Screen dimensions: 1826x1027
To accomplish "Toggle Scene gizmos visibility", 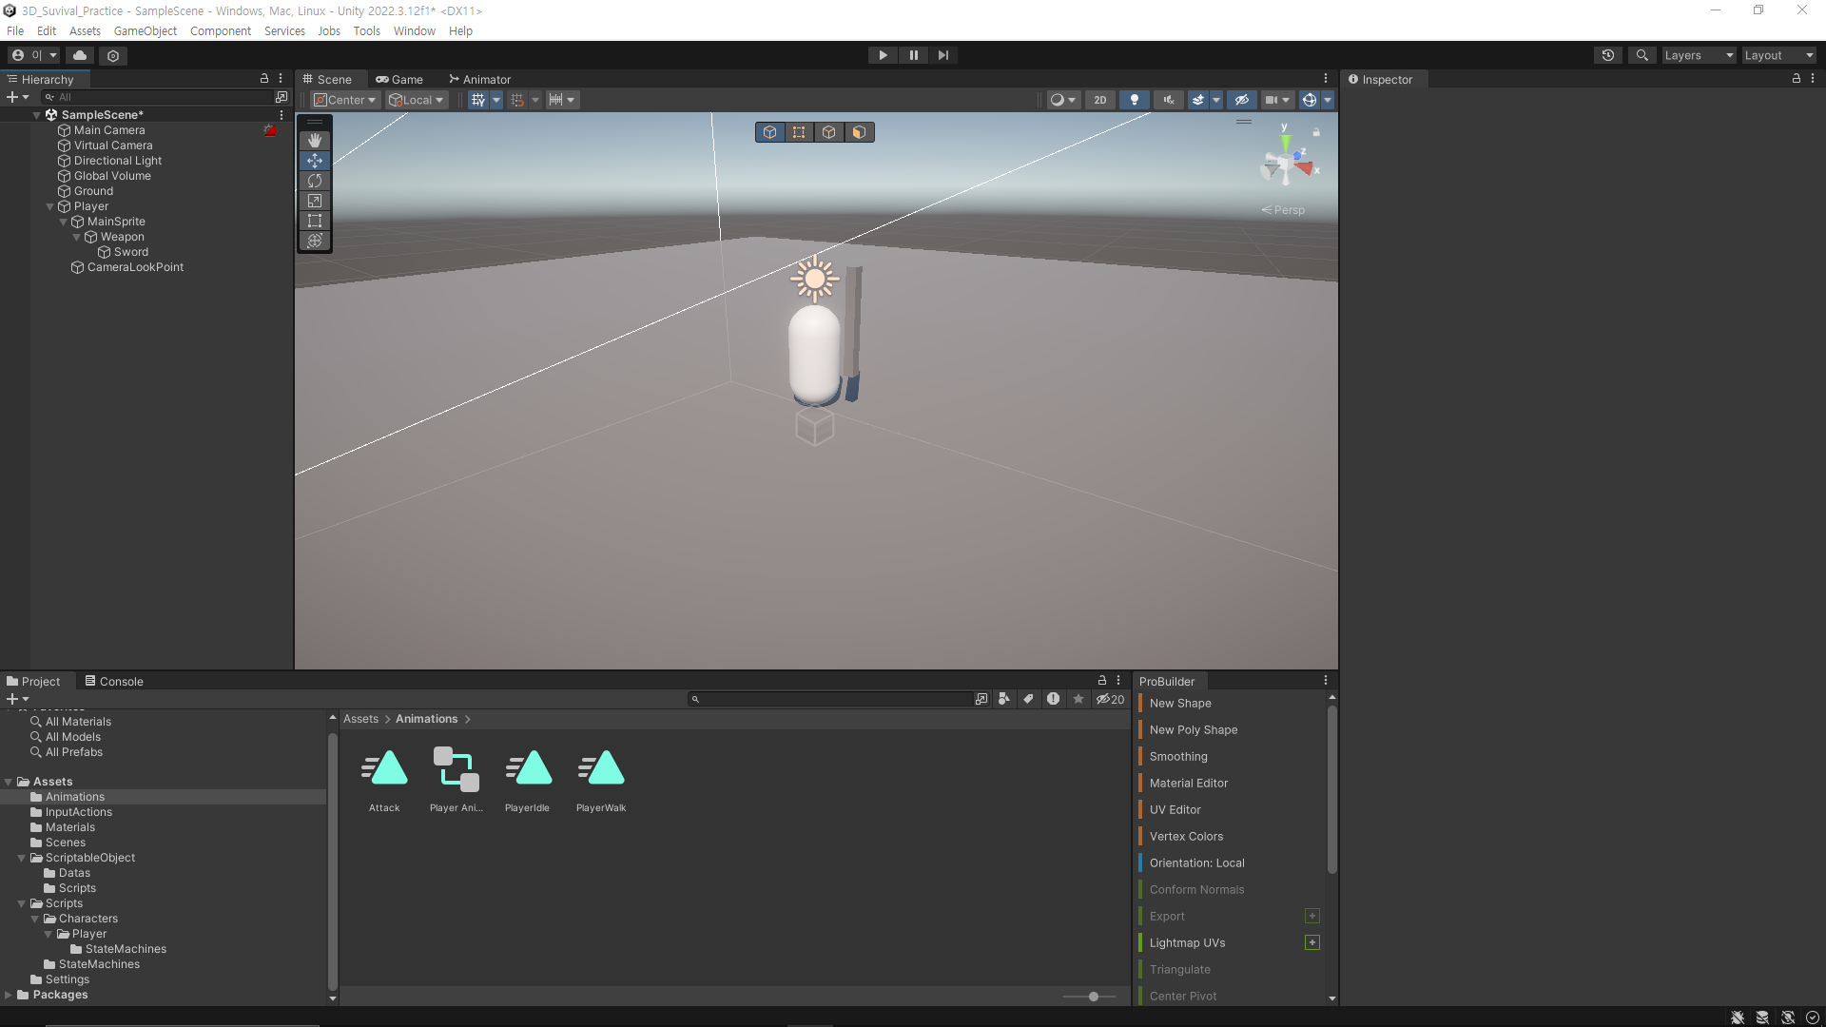I will click(x=1310, y=100).
